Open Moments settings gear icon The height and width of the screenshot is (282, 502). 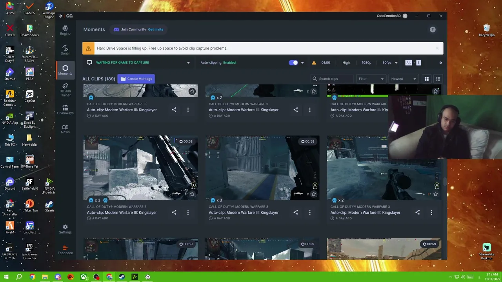440,63
